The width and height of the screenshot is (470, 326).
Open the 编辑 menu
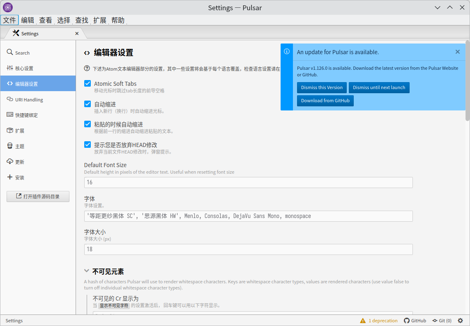pyautogui.click(x=28, y=20)
